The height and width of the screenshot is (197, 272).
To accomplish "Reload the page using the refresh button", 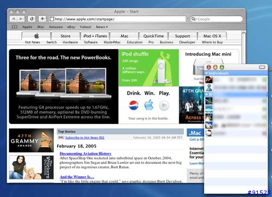I will 32,19.
